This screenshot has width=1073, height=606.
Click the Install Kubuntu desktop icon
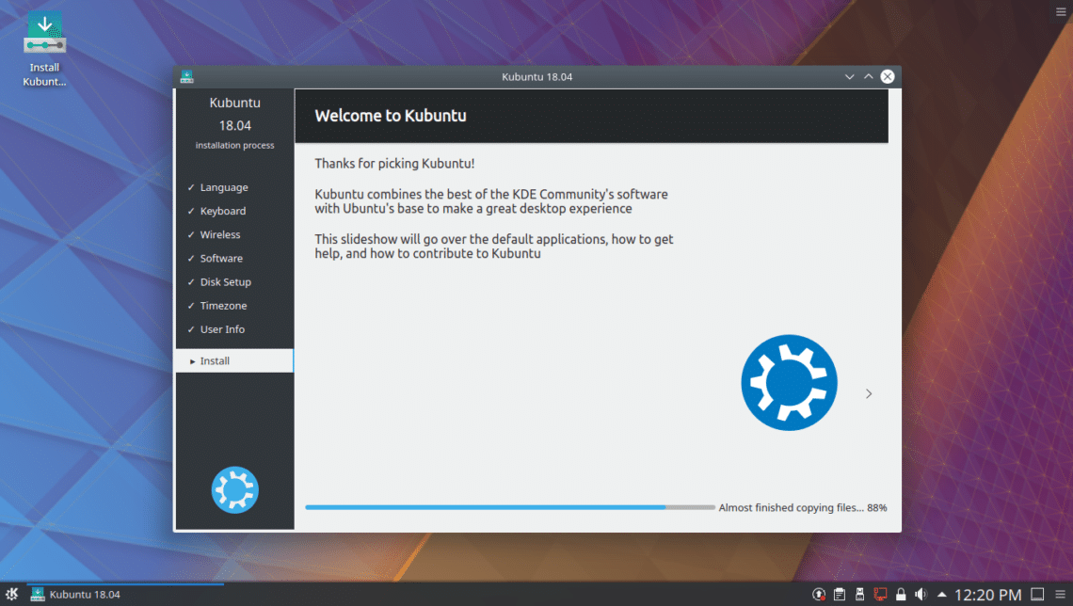coord(44,48)
